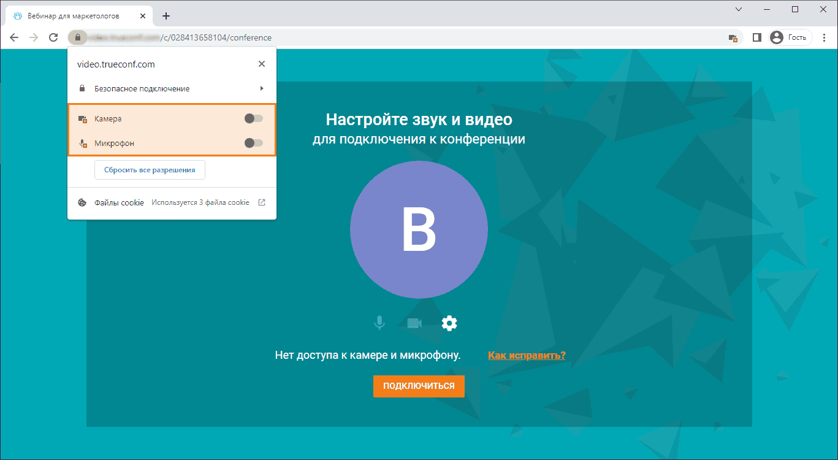Click the для подключения к конференции subtitle

(419, 139)
